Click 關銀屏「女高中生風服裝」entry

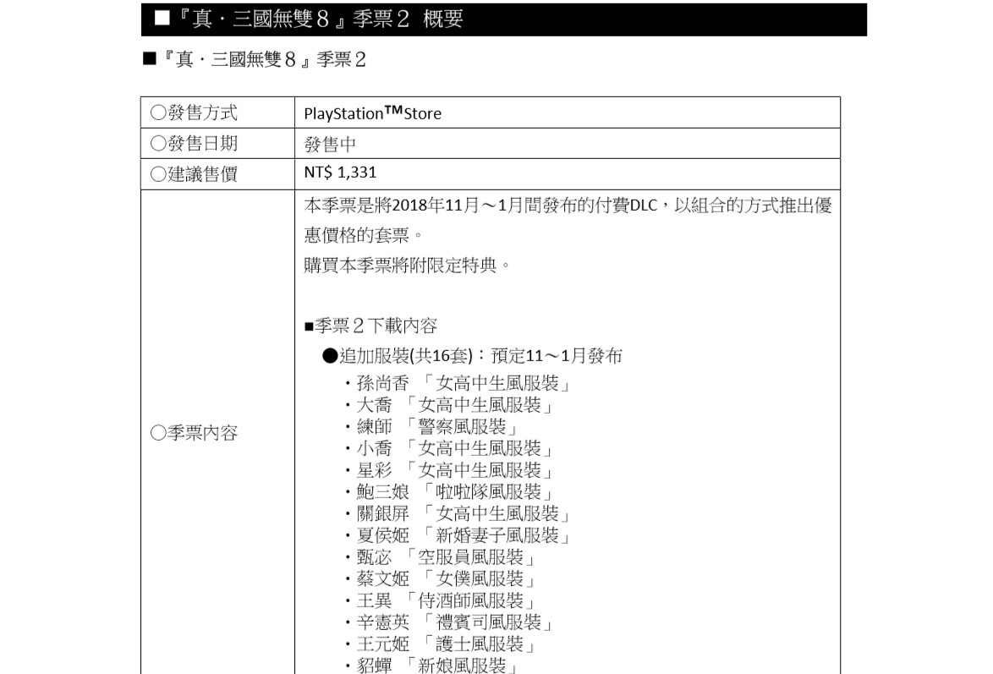458,513
